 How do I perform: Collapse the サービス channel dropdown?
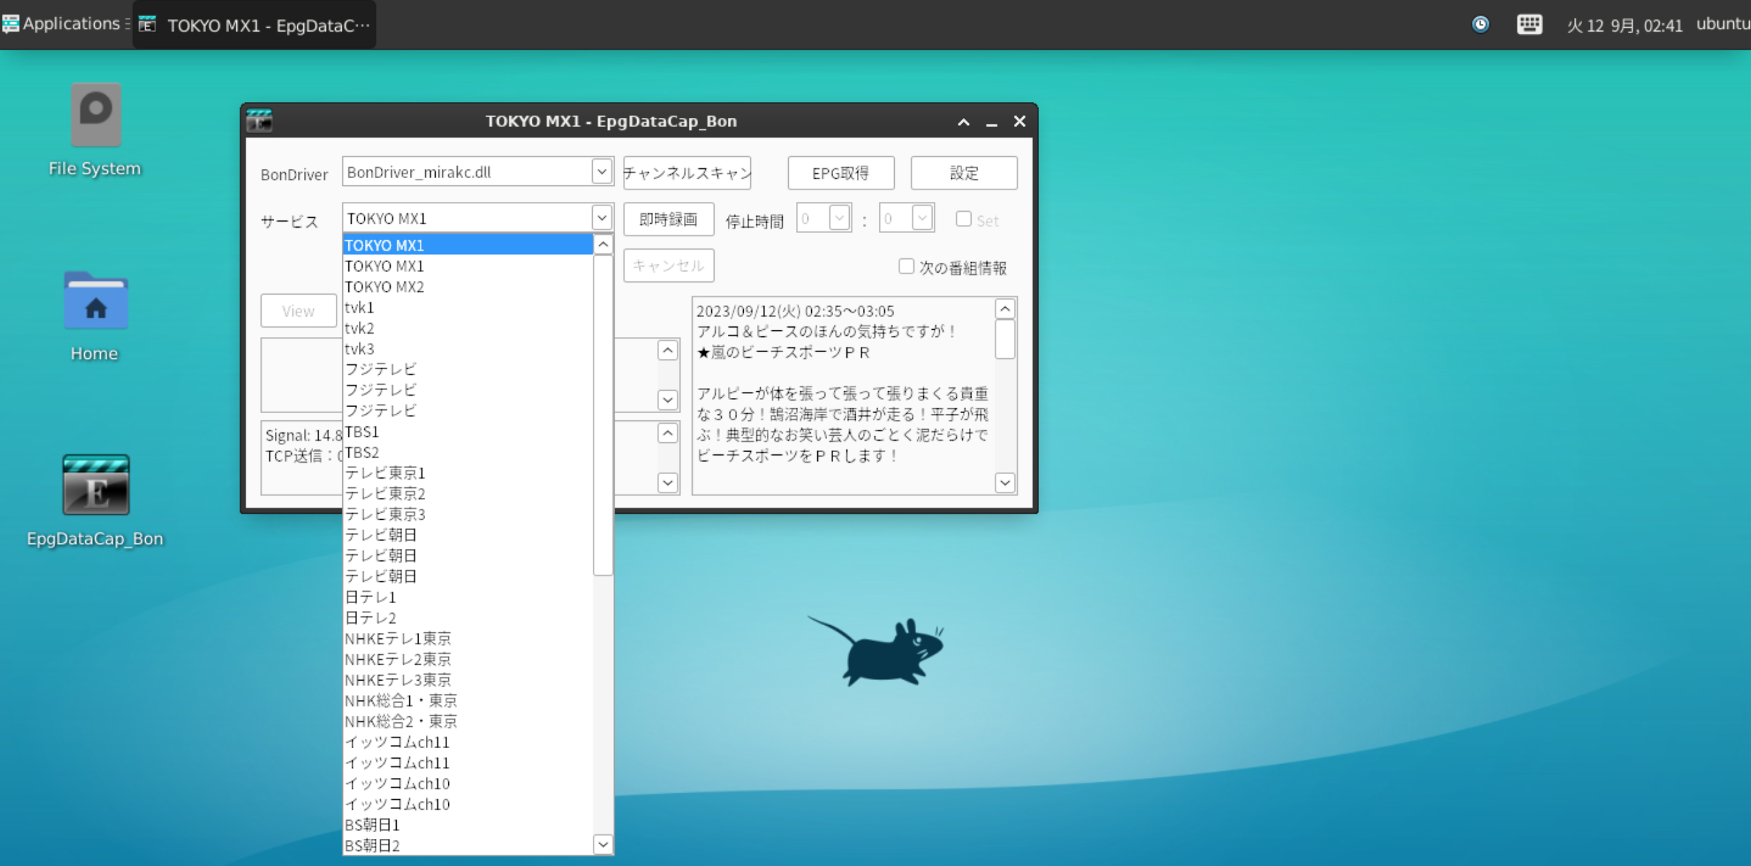[601, 217]
